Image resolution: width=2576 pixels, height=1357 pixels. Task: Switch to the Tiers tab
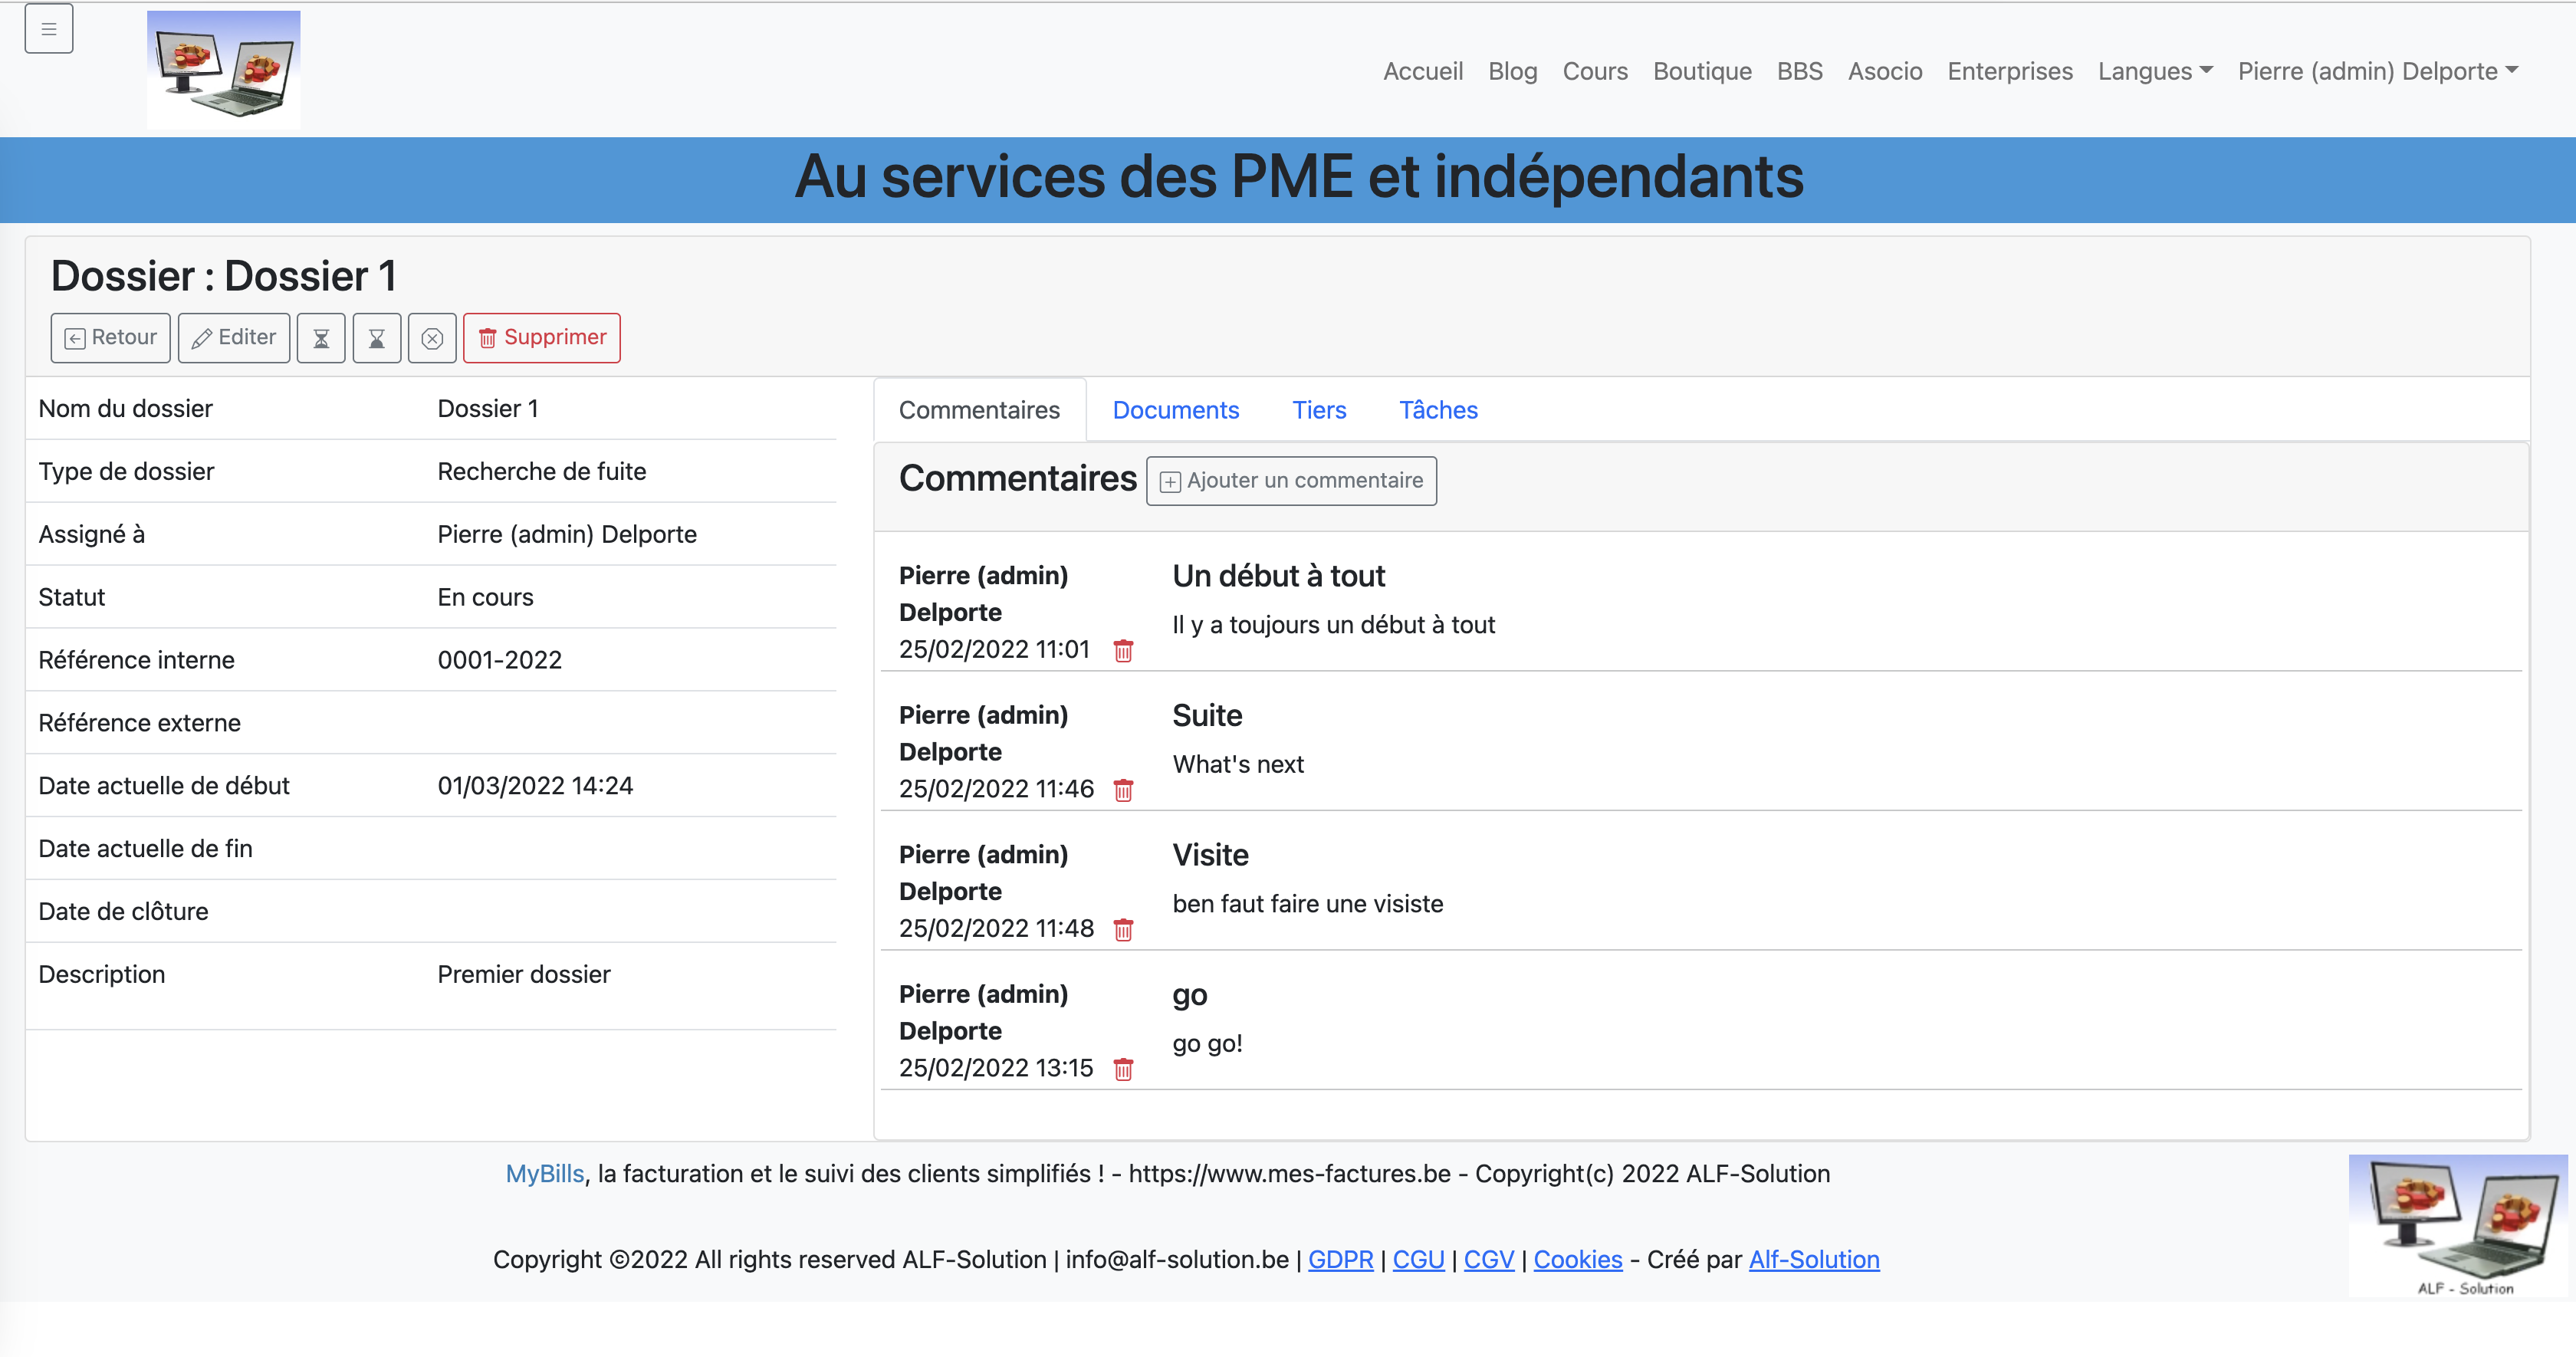[x=1319, y=410]
